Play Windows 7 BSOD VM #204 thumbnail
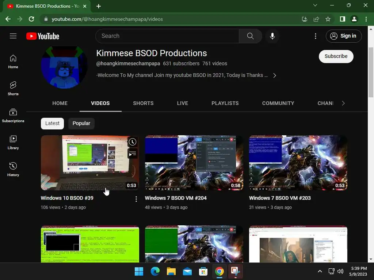Image resolution: width=374 pixels, height=280 pixels. tap(194, 163)
